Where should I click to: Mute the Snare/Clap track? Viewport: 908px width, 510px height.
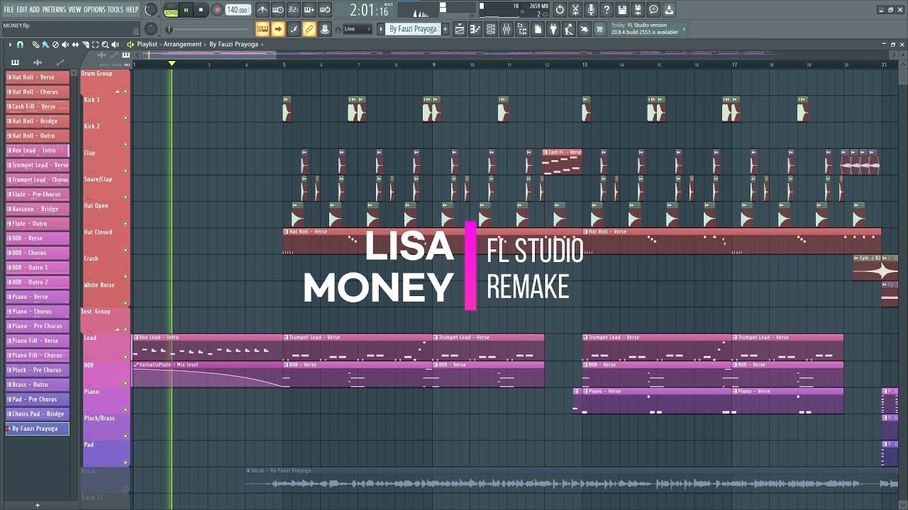tap(126, 197)
